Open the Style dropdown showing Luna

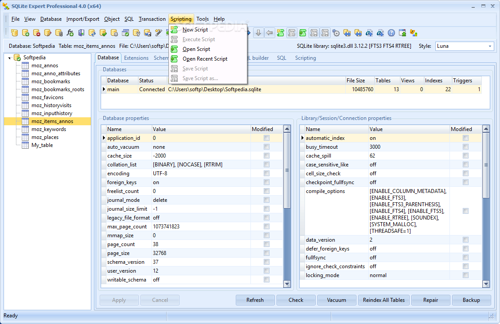point(490,46)
